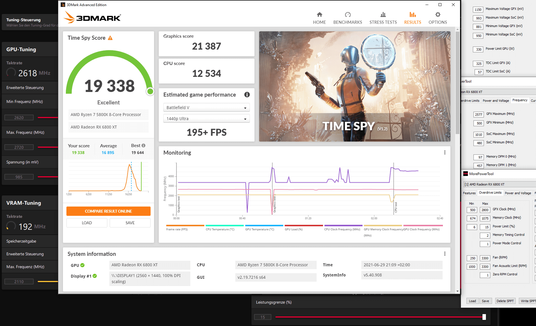Click the Power Limit GPU 330 field
The image size is (536, 326).
(x=478, y=49)
